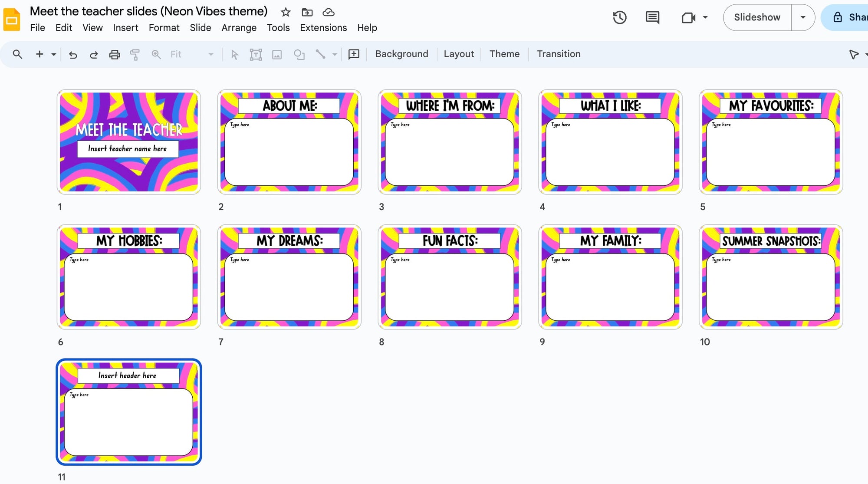Image resolution: width=868 pixels, height=484 pixels.
Task: Click the version history clock icon
Action: tap(621, 17)
